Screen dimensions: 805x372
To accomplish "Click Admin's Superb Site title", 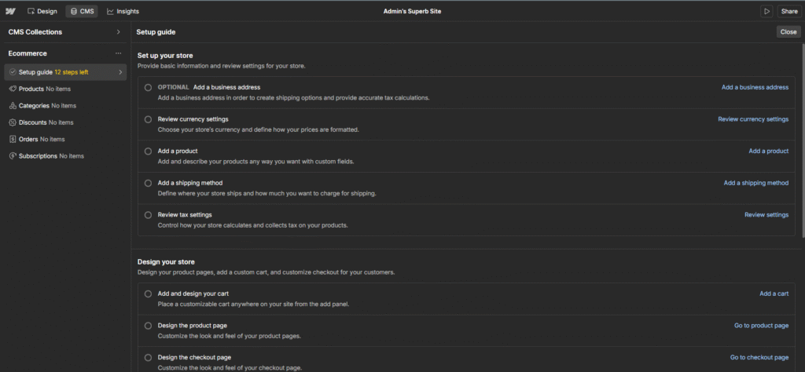I will 412,11.
